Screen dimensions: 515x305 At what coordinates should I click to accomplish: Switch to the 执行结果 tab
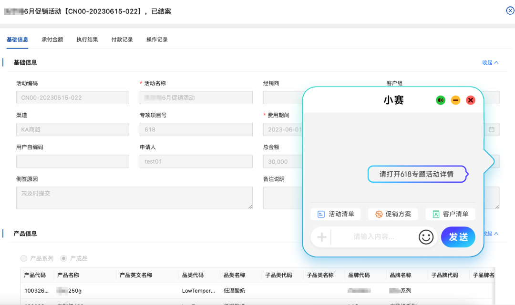coord(87,39)
